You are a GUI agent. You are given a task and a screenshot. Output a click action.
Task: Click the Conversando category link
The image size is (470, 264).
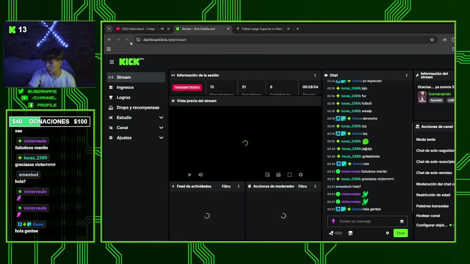pyautogui.click(x=440, y=94)
